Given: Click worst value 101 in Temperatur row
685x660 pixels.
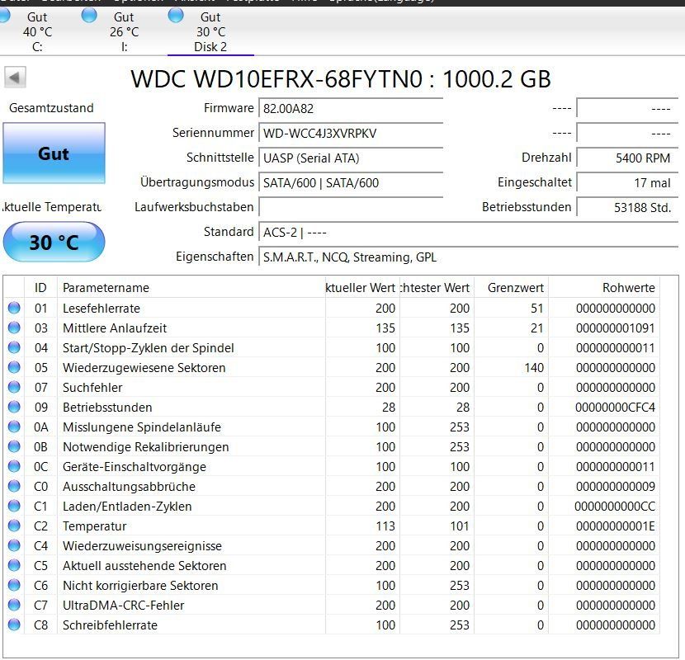Looking at the screenshot, I should click(x=460, y=526).
